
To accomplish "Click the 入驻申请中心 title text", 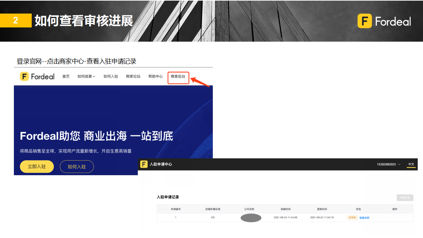I will [161, 164].
